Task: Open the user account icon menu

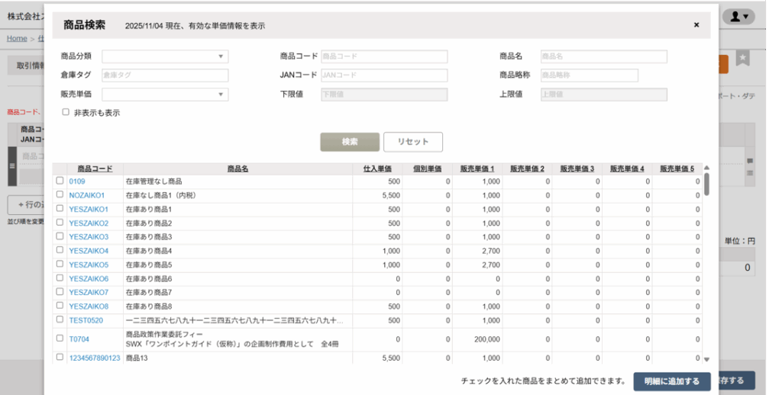Action: [738, 16]
